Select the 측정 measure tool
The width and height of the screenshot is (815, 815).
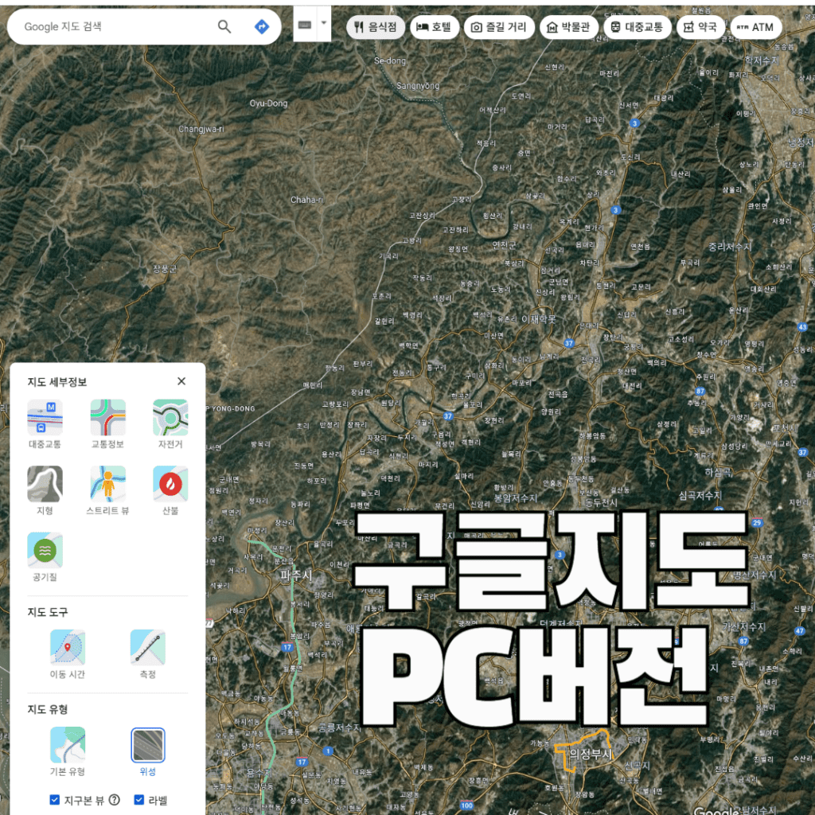147,648
